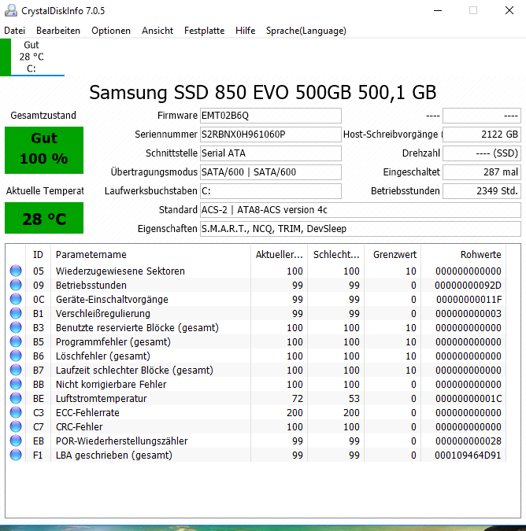Click Host-Schreibvorgänge value 2122 GB
Image resolution: width=526 pixels, height=531 pixels.
point(482,135)
